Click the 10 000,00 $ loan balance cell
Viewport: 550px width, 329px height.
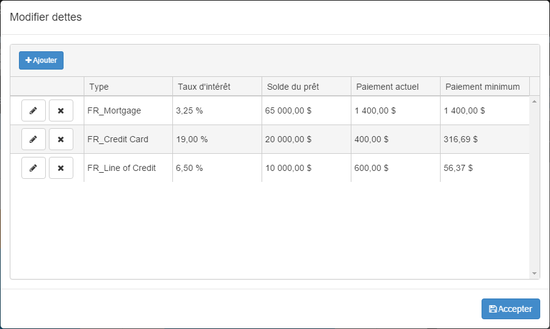288,168
